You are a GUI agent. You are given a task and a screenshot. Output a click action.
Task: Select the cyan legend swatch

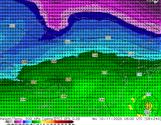31,122
